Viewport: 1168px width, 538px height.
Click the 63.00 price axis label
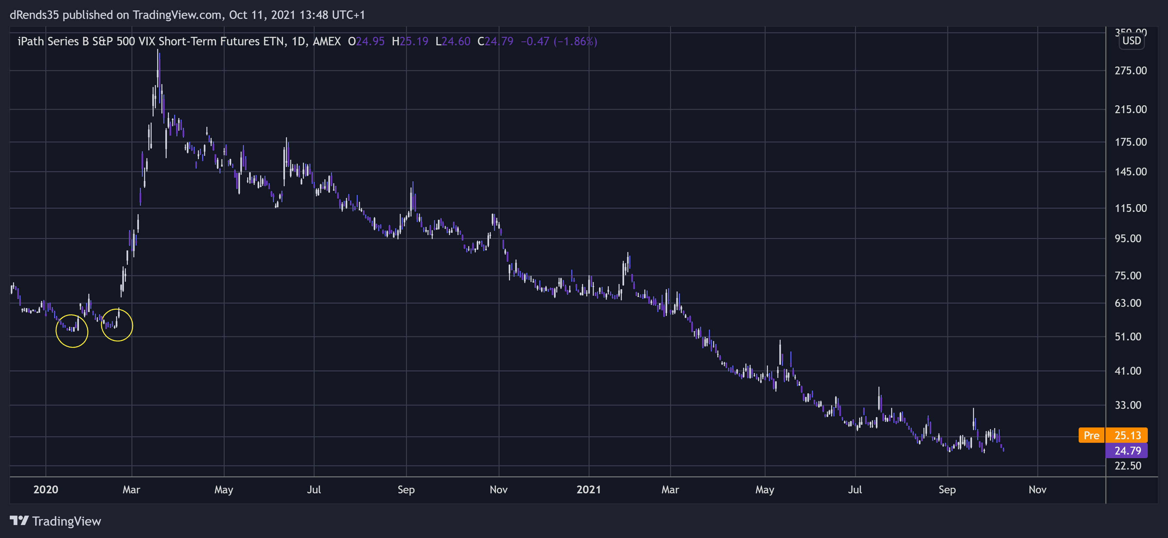pyautogui.click(x=1128, y=303)
